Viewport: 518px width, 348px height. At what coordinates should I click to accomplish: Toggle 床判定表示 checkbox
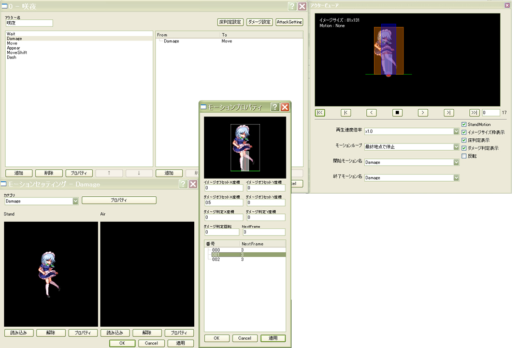point(464,140)
